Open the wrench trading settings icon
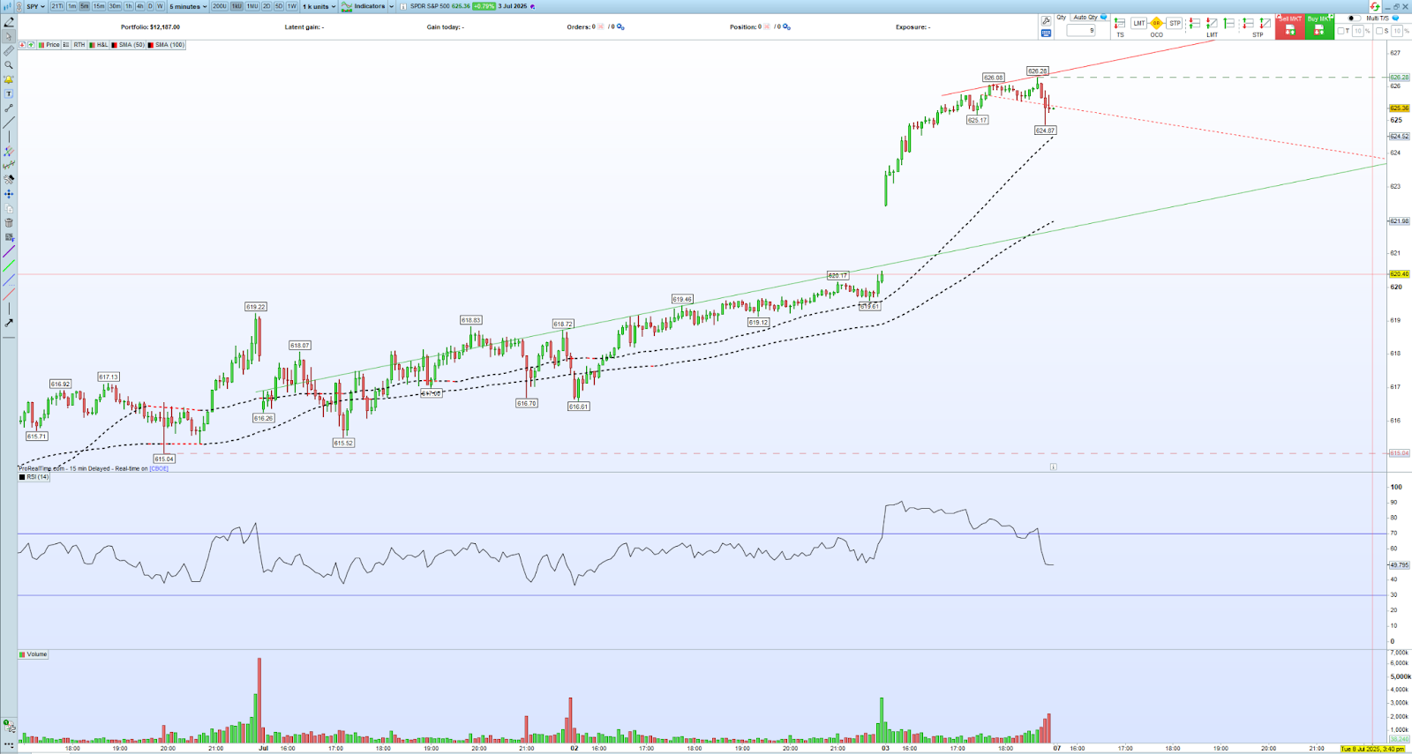This screenshot has width=1412, height=754. click(x=1046, y=20)
